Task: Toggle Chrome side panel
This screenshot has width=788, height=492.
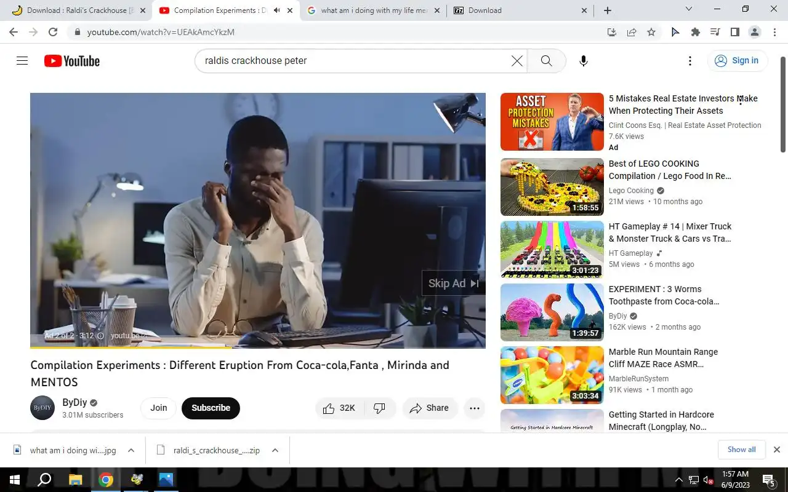Action: pyautogui.click(x=735, y=32)
